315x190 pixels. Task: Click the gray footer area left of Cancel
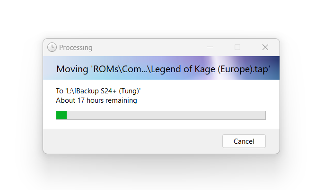tap(132, 141)
